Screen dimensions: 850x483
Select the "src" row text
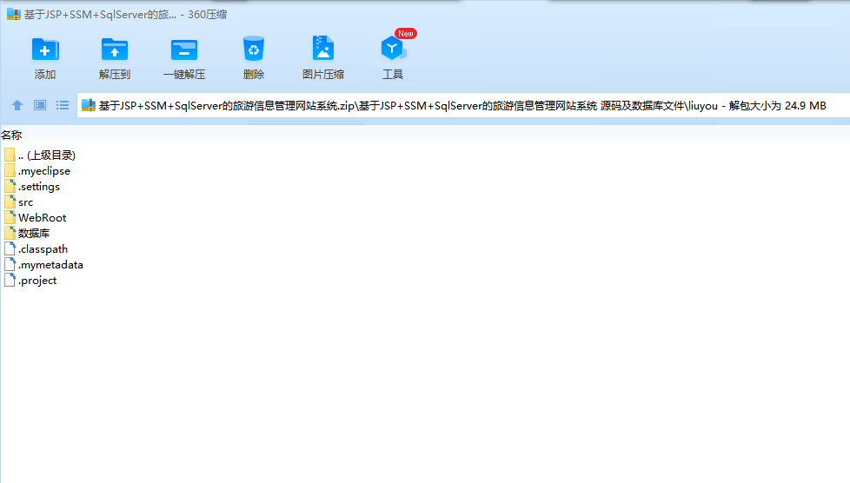tap(25, 202)
